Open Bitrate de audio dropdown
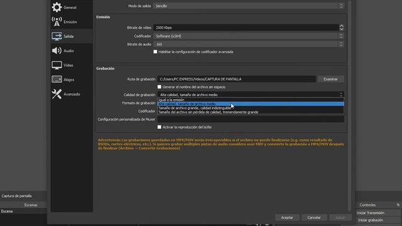Image resolution: width=402 pixels, height=226 pixels. coord(249,45)
